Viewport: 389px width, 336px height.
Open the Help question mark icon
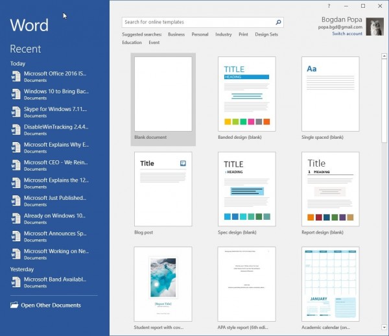coord(329,6)
